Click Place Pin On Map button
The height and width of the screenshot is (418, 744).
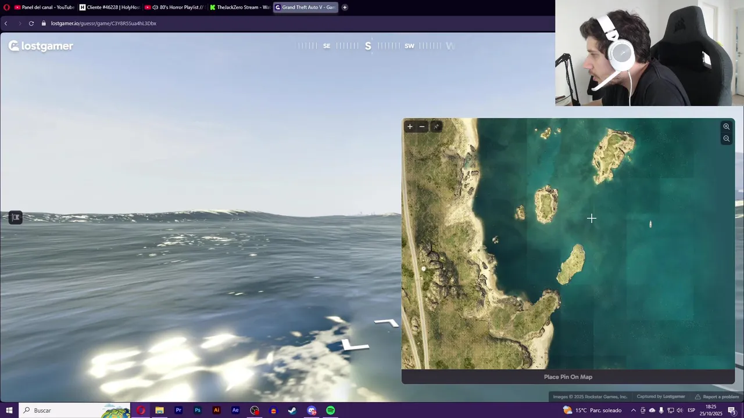[568, 377]
